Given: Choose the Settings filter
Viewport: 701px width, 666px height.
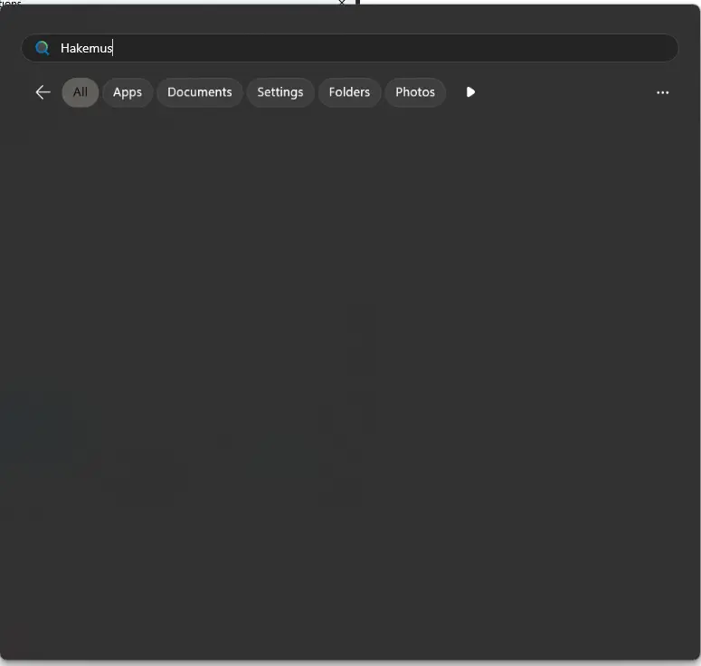Looking at the screenshot, I should tap(280, 92).
